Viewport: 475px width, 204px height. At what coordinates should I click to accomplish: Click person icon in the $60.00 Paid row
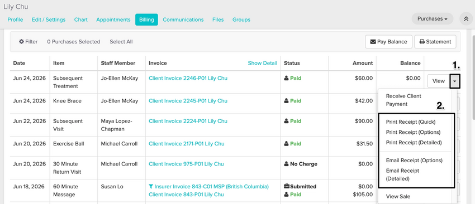pos(286,78)
